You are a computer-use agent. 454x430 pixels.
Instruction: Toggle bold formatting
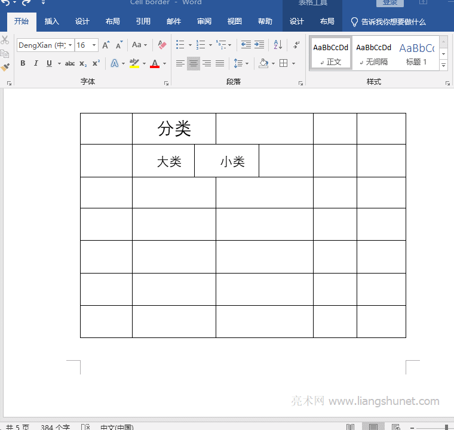click(23, 63)
